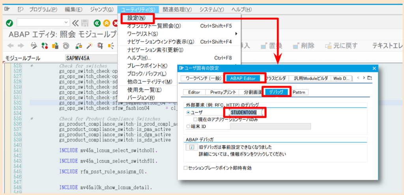Click the SAPMV45A module pool field
The image size is (404, 195).
(x=92, y=58)
